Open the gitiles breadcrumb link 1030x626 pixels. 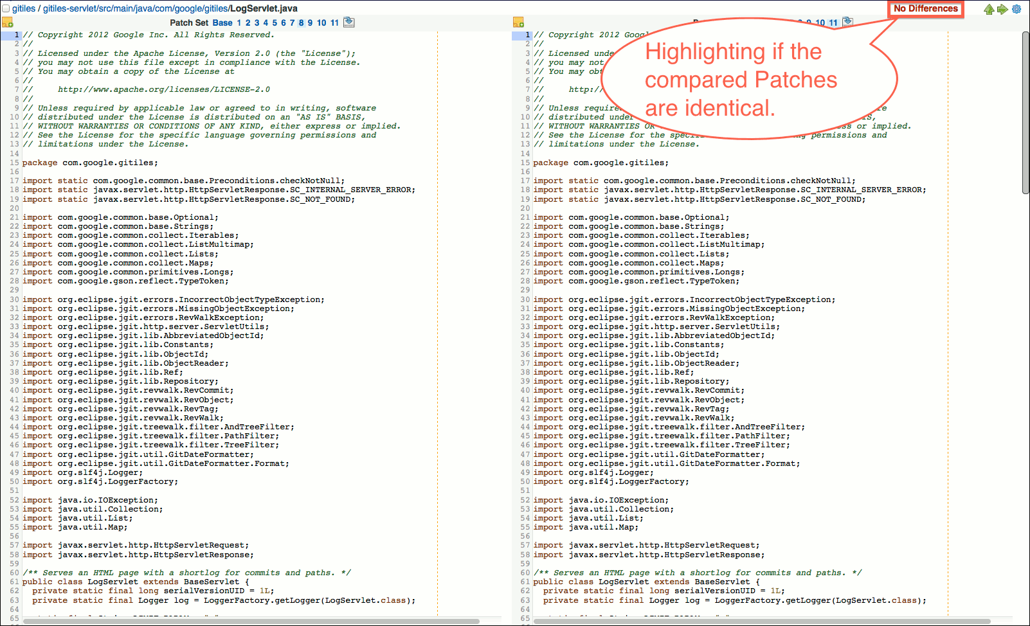point(23,8)
